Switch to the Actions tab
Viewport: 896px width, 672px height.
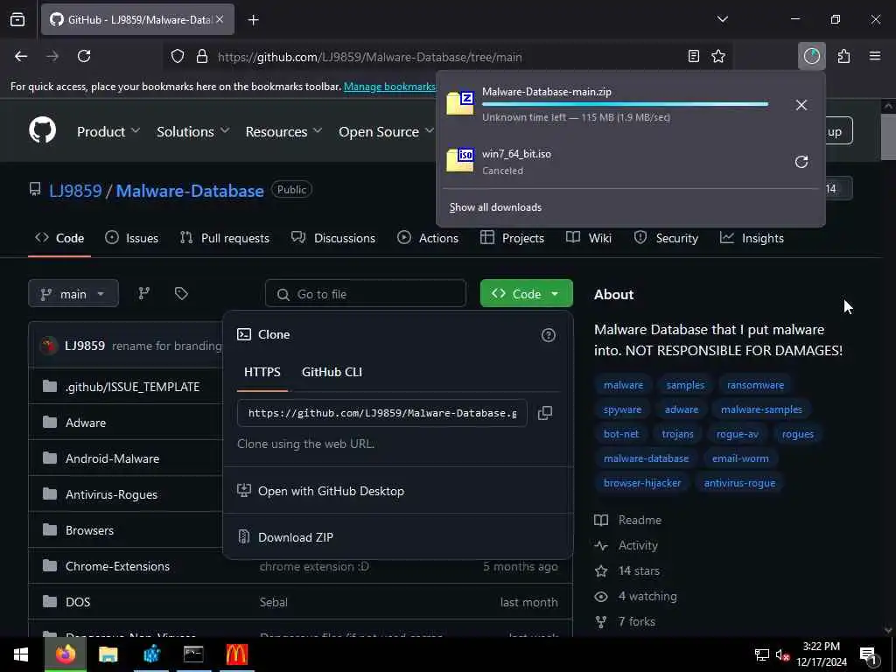click(x=428, y=238)
